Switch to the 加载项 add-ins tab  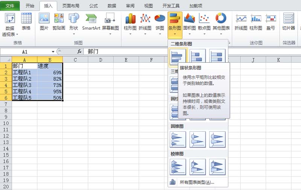pyautogui.click(x=196, y=6)
